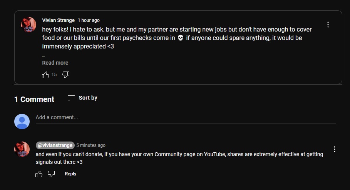Open the post's three-dot action menu
This screenshot has height=190, width=350.
coord(328,25)
